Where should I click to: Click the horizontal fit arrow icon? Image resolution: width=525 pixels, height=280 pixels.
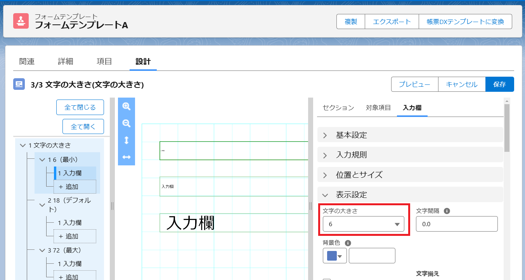pyautogui.click(x=126, y=157)
